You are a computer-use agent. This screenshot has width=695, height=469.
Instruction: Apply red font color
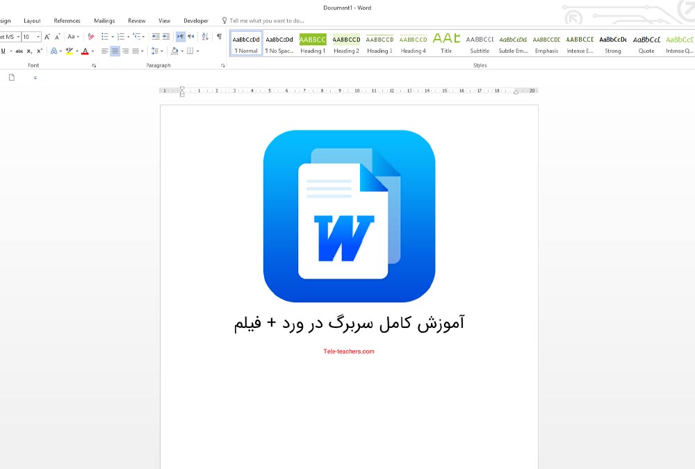click(85, 51)
